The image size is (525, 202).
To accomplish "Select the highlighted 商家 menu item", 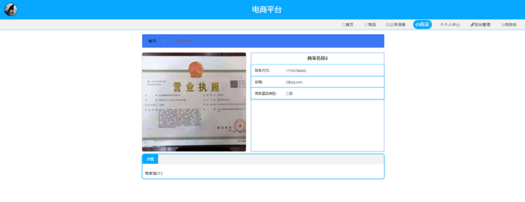I will (x=422, y=25).
